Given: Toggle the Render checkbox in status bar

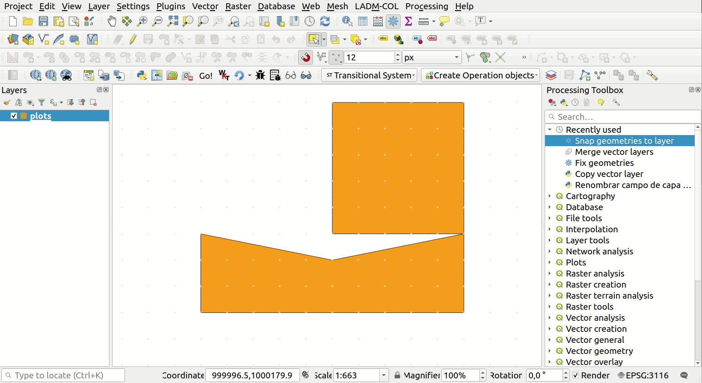Looking at the screenshot, I should pos(576,375).
